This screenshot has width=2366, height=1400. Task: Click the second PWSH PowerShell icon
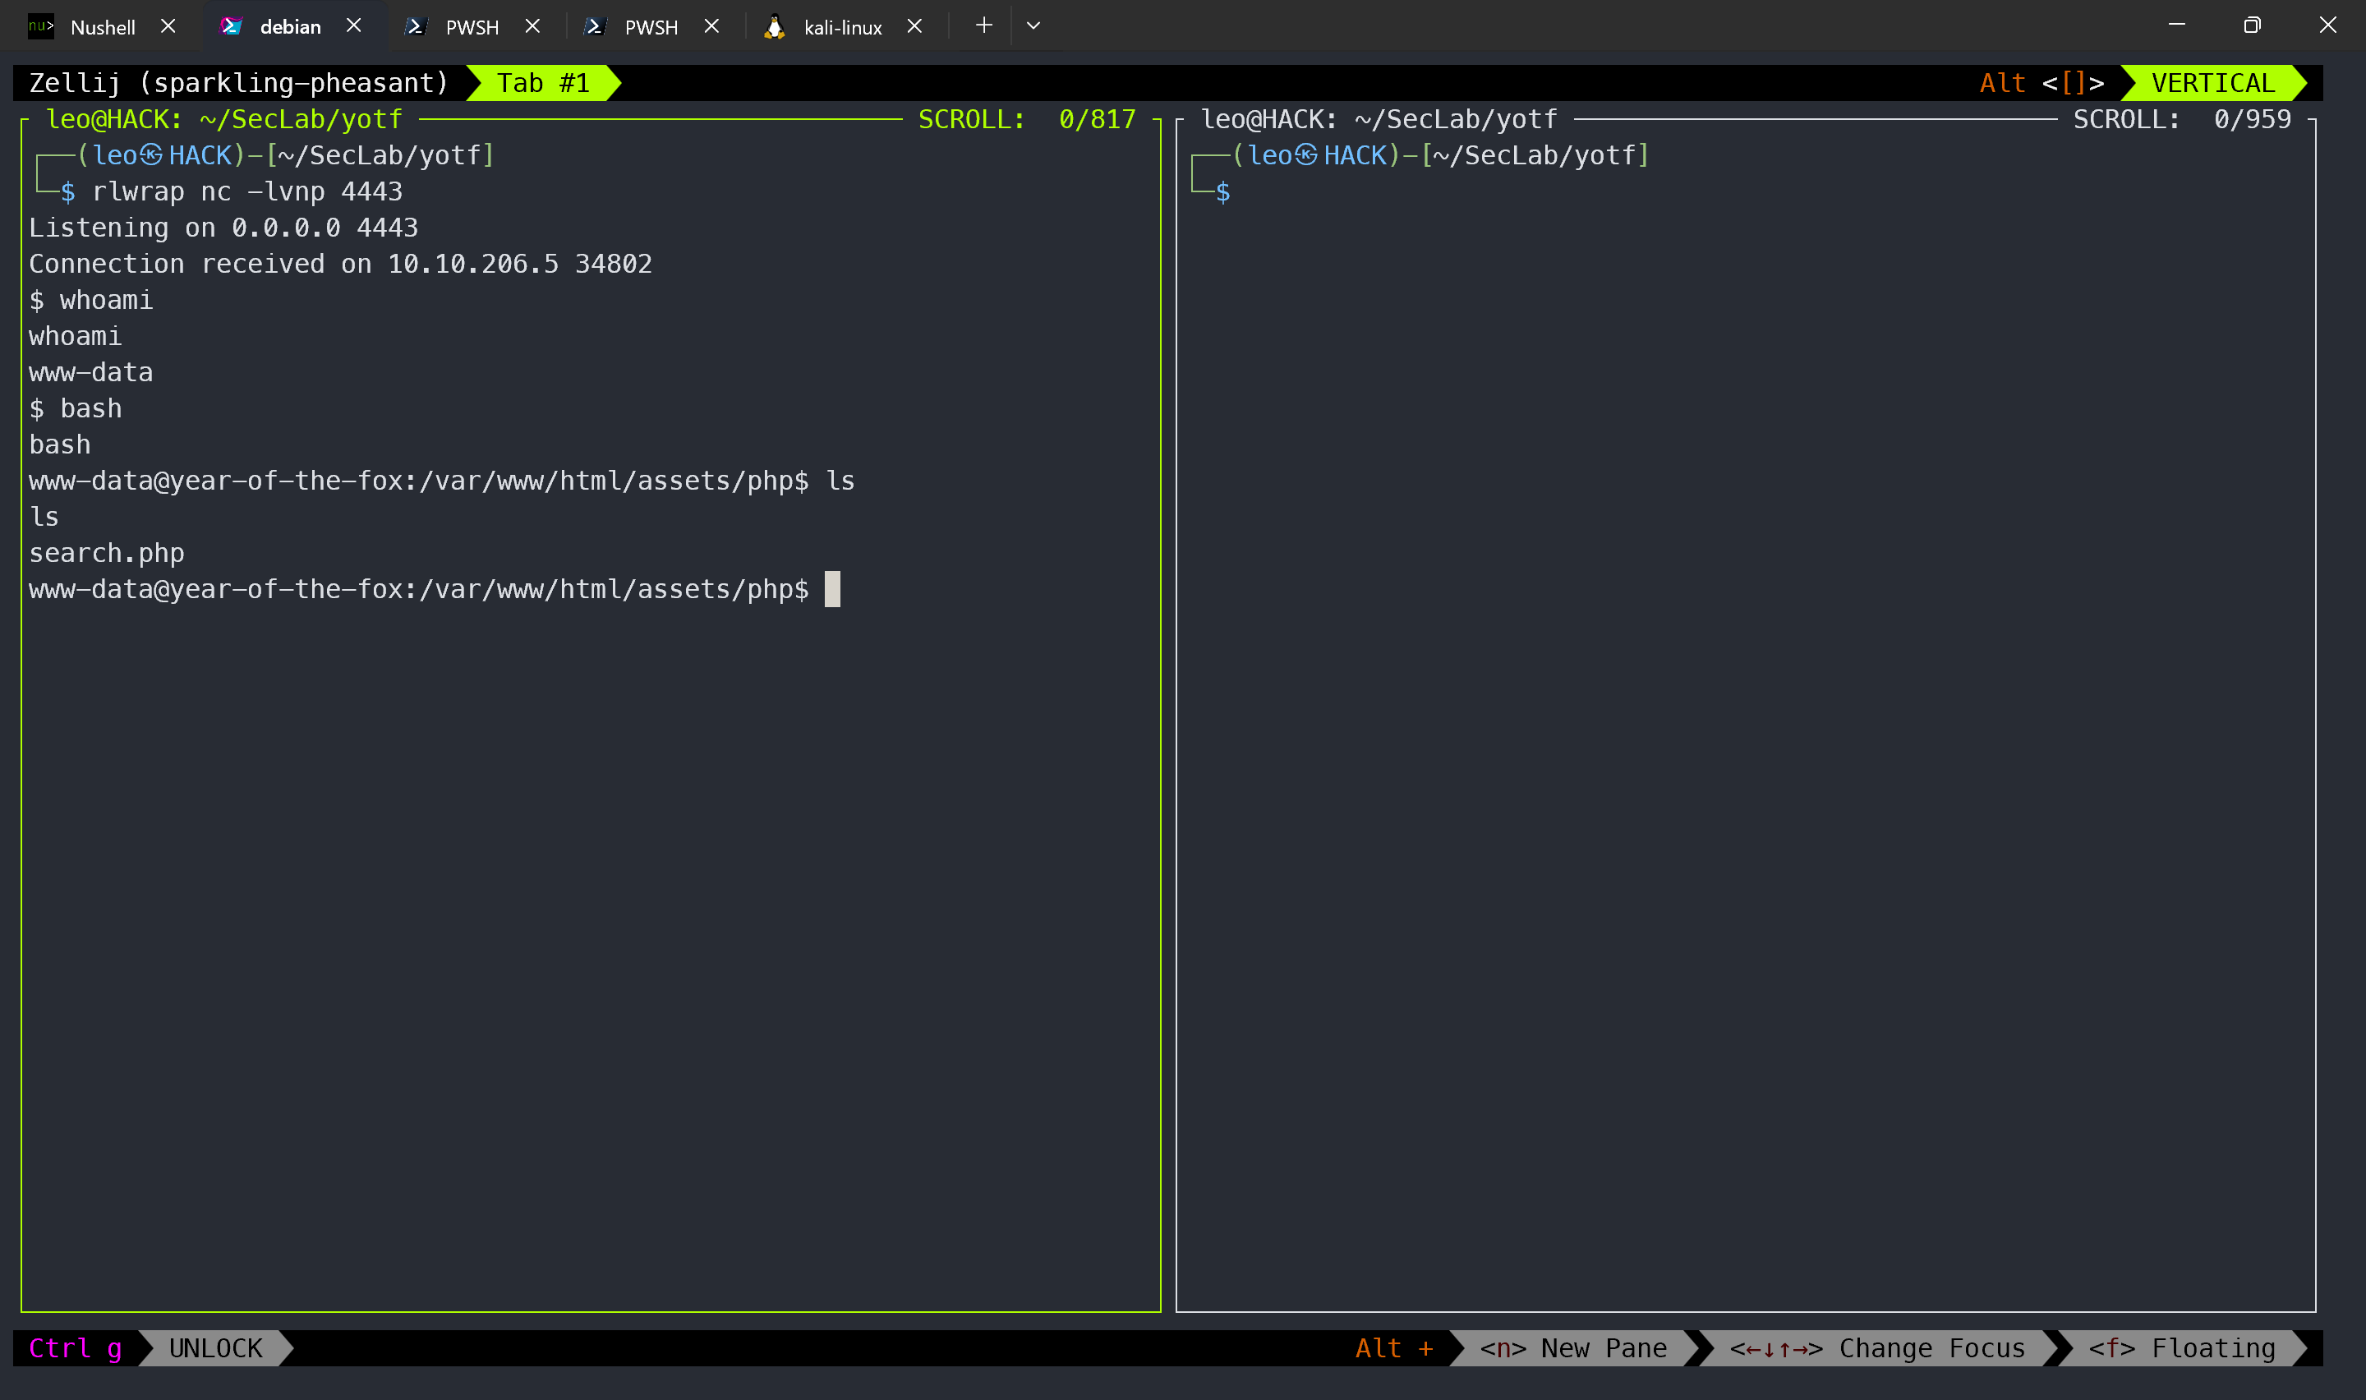pyautogui.click(x=595, y=26)
